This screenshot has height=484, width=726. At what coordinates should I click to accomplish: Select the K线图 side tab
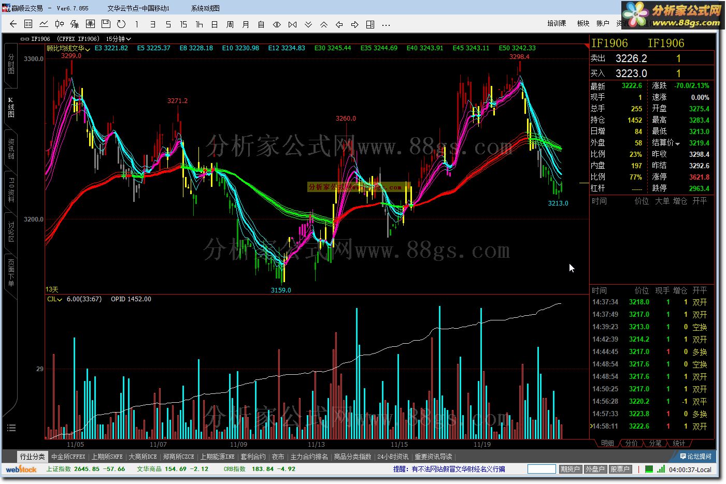[11, 107]
